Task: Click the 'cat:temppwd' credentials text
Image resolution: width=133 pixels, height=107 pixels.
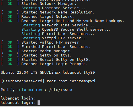Action: pyautogui.click(x=82, y=81)
